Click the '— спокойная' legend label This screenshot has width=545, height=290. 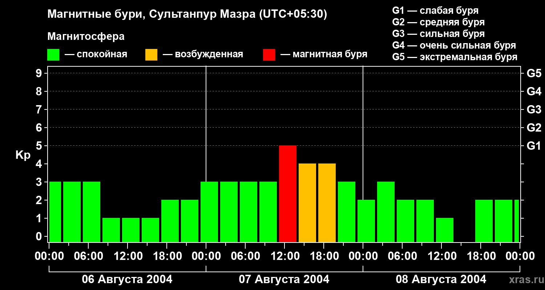[x=96, y=54]
